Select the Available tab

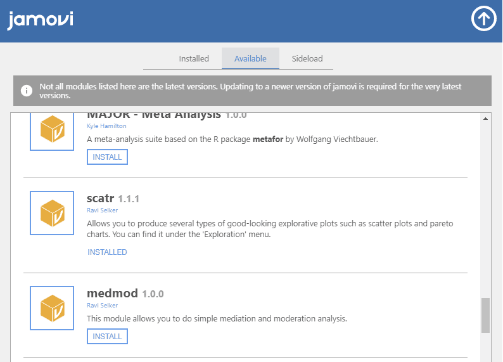point(250,59)
